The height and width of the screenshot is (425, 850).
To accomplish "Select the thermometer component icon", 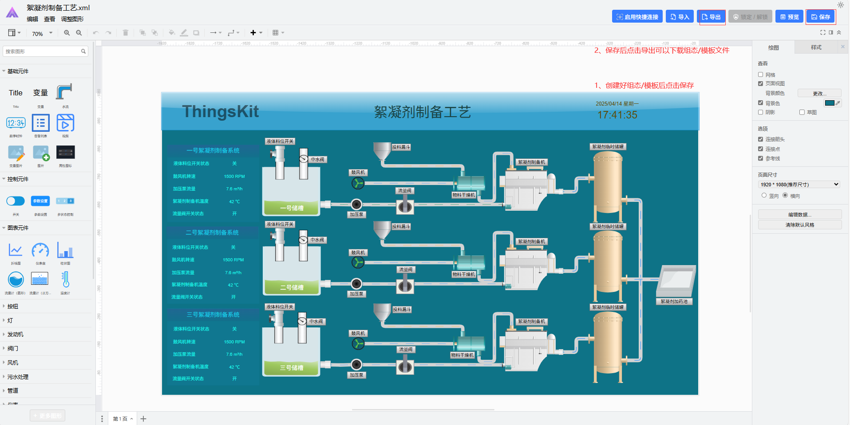I will 65,280.
